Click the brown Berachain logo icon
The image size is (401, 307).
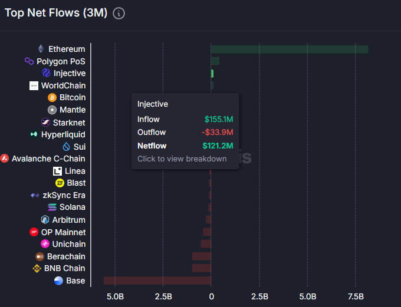[40, 256]
